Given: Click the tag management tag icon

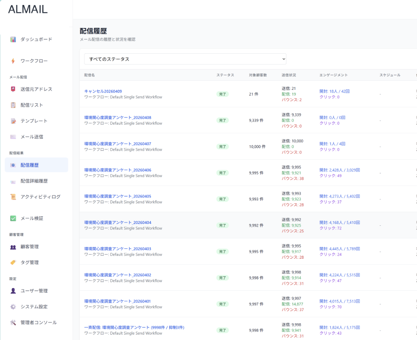Looking at the screenshot, I should 13,263.
